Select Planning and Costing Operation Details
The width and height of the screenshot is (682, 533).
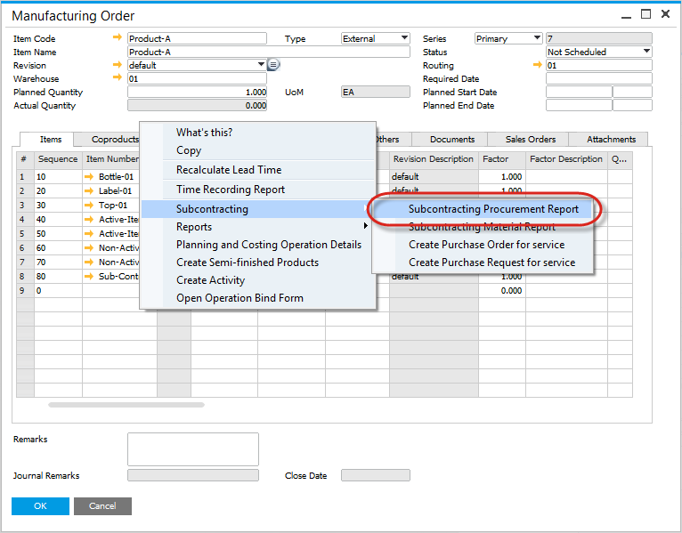tap(258, 245)
